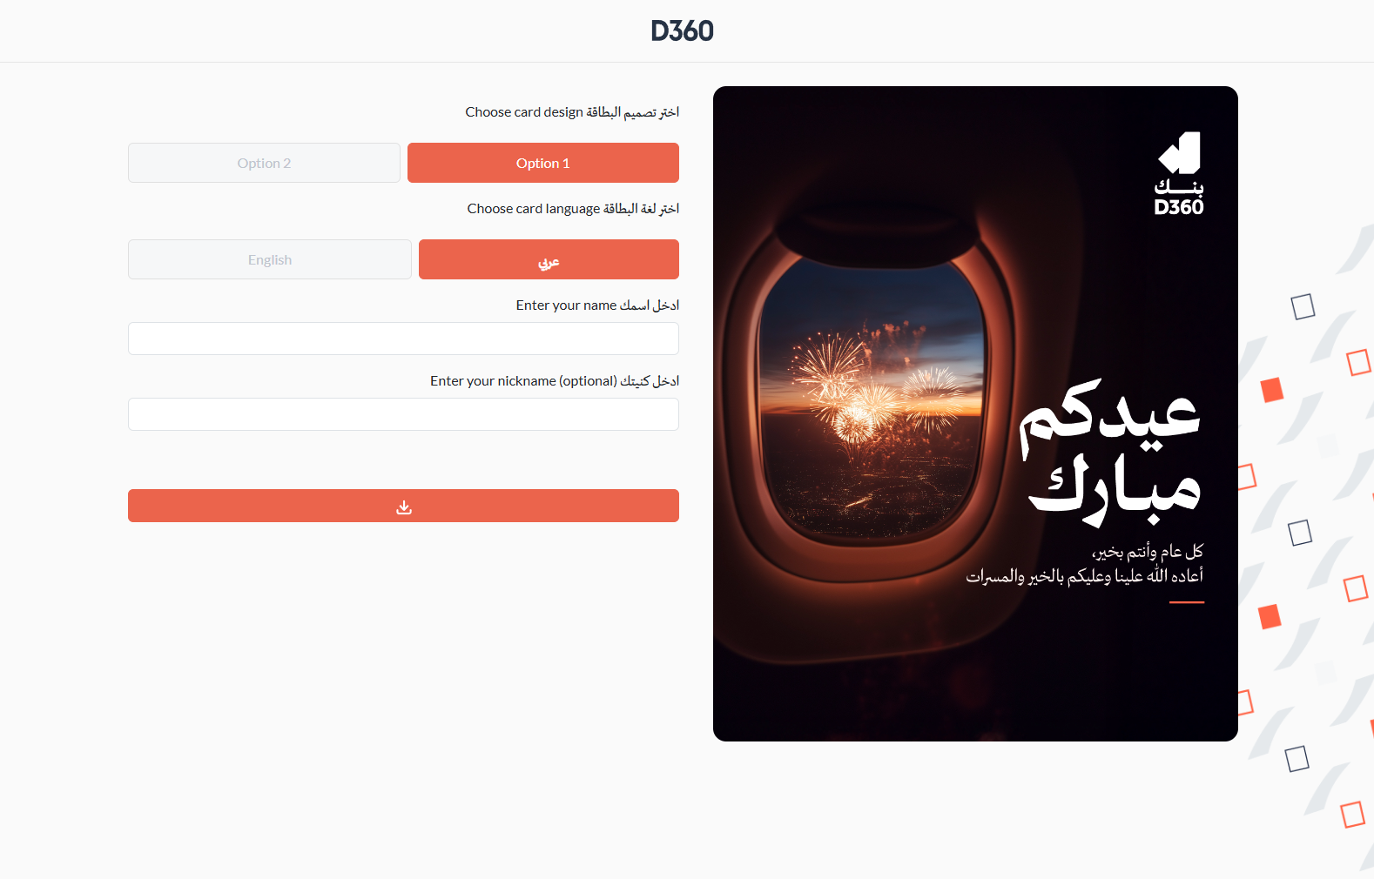Click the Enter your name label
1374x879 pixels.
(597, 305)
